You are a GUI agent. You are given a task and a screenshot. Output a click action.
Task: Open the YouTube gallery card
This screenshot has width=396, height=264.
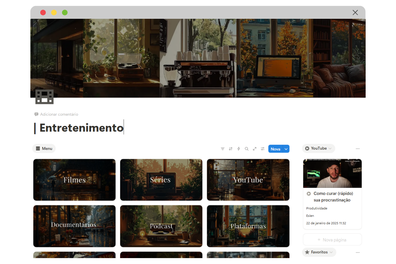click(248, 180)
